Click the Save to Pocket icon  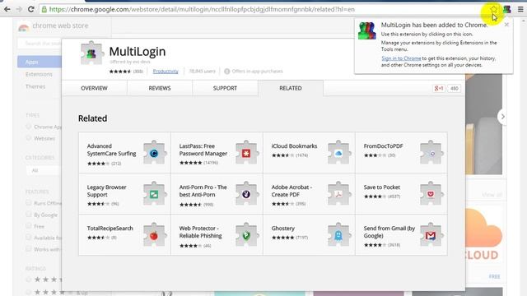point(431,194)
